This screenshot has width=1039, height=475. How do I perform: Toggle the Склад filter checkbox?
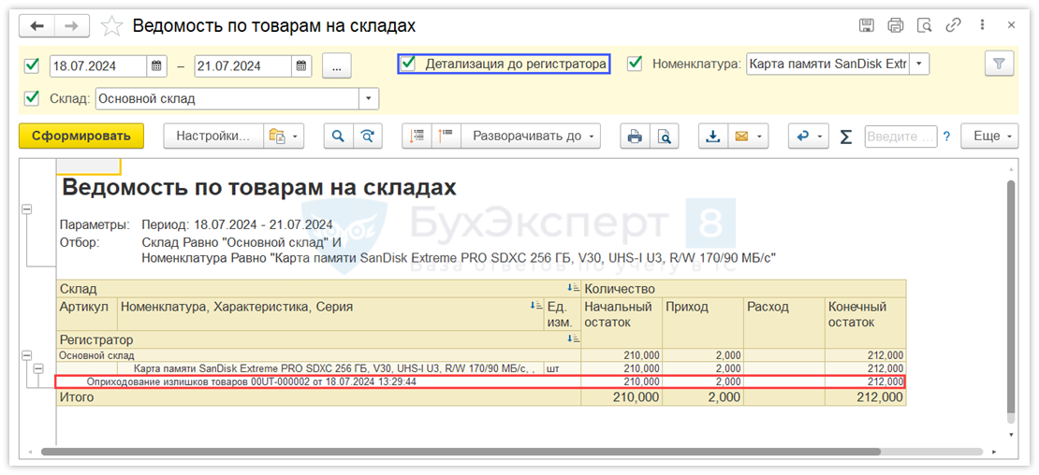[x=31, y=98]
